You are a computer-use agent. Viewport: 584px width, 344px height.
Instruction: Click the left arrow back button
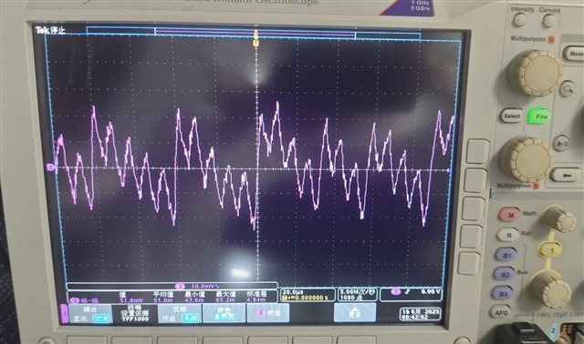point(565,175)
